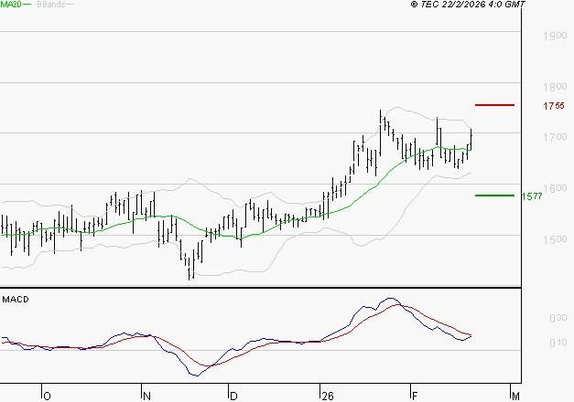
Task: Click the MACD panel title
Action: tap(16, 300)
